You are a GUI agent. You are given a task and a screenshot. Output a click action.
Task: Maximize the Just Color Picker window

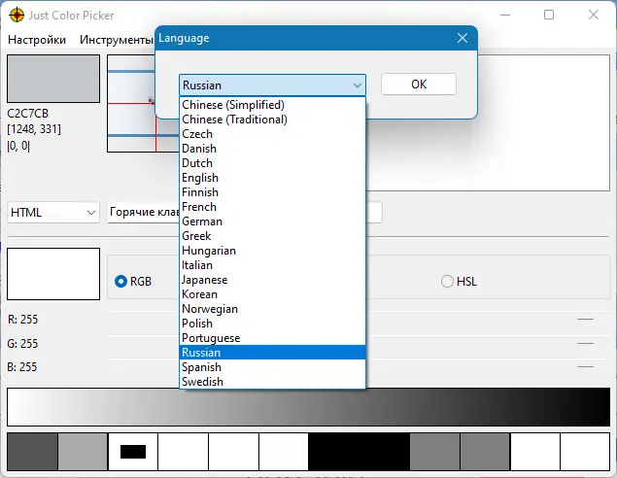point(549,15)
